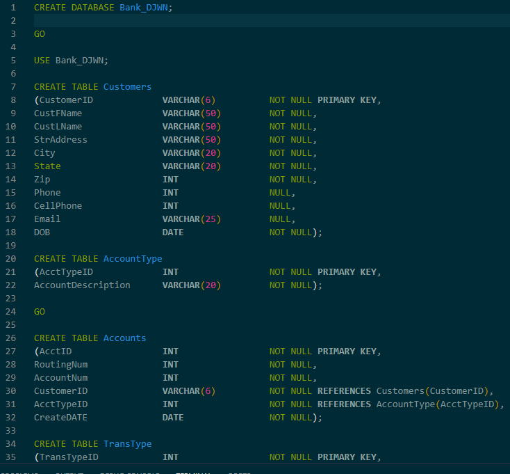Click NULL on the CellPhone row

point(280,206)
